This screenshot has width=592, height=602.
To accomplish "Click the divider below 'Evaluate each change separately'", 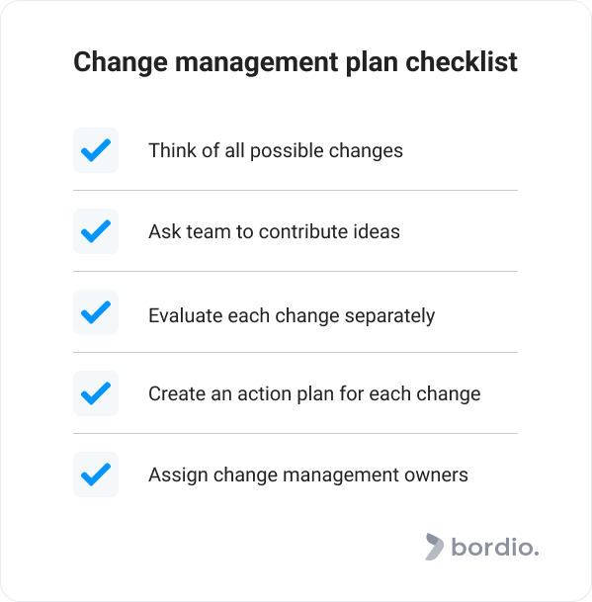I will click(x=296, y=352).
